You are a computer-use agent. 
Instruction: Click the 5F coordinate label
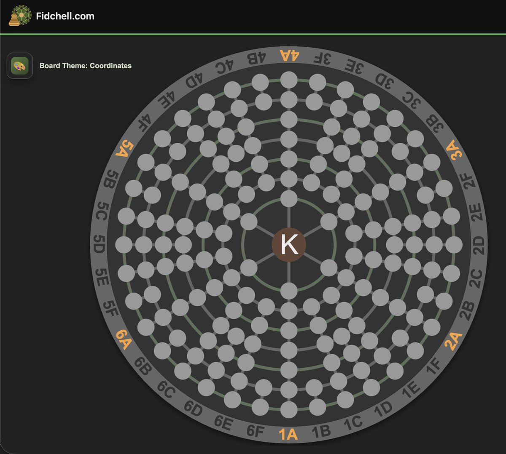pyautogui.click(x=110, y=309)
